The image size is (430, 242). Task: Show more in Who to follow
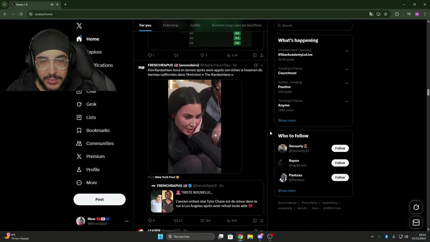287,191
